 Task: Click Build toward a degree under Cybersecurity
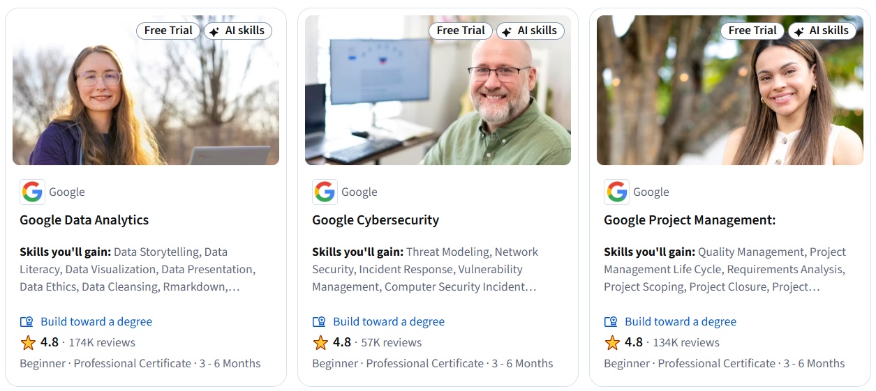coord(389,322)
